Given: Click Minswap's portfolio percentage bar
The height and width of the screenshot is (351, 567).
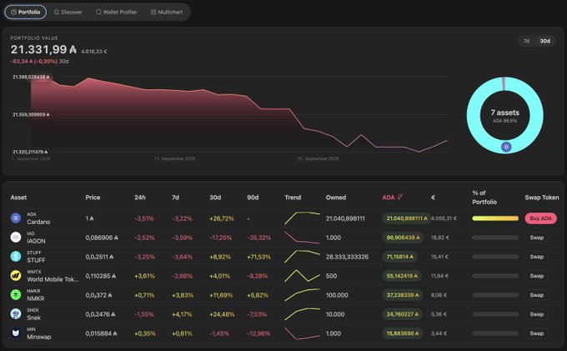Looking at the screenshot, I should [495, 333].
